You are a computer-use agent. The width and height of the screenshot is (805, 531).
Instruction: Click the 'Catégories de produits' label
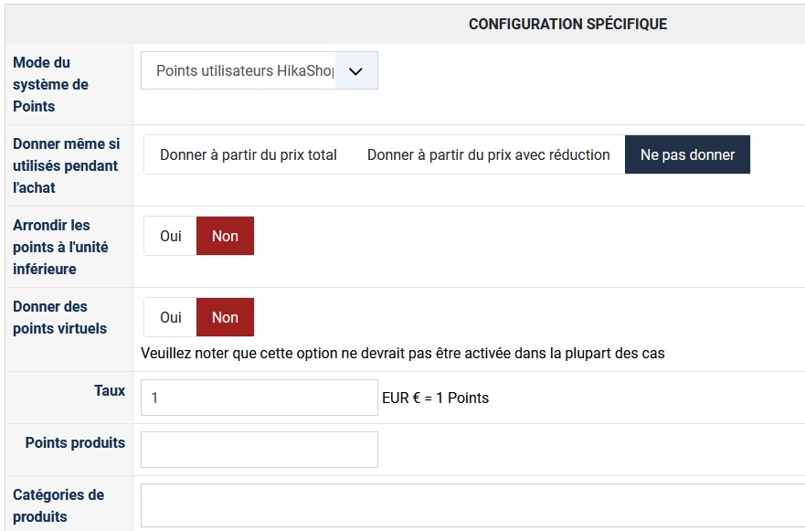point(58,505)
